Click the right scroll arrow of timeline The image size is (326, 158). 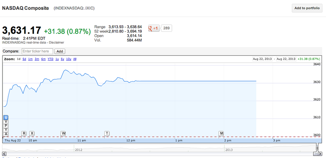320,154
